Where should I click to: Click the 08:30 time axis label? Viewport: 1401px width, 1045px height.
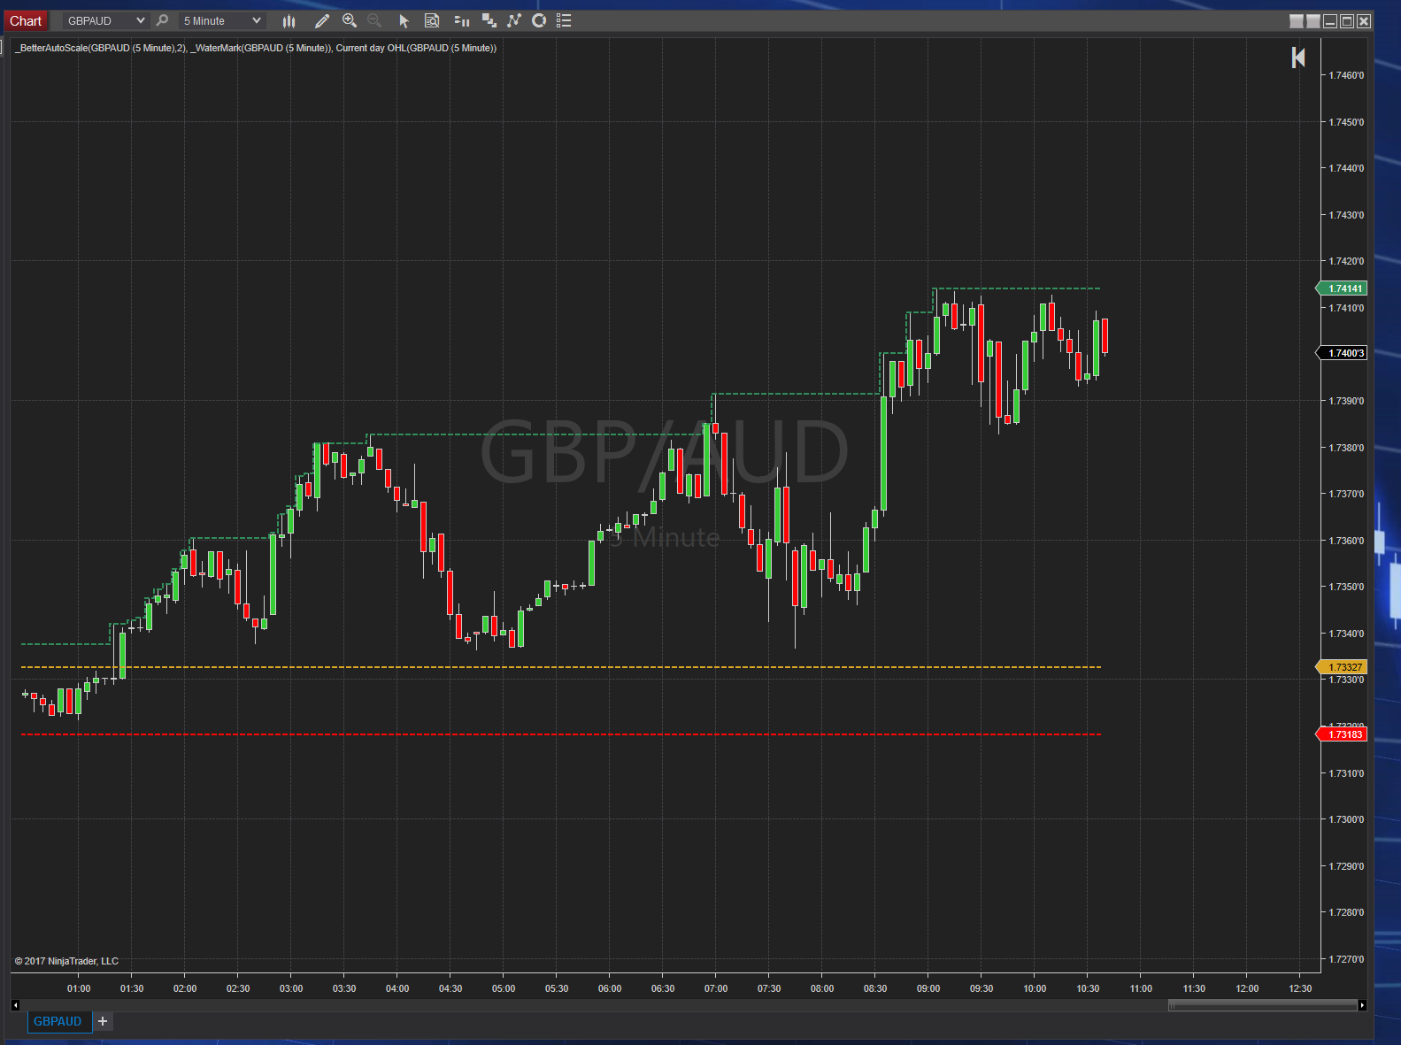875,988
